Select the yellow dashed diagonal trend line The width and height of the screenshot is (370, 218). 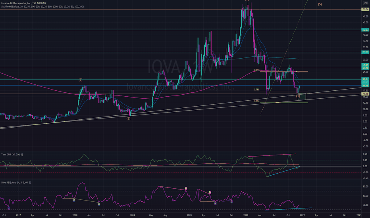[284, 58]
